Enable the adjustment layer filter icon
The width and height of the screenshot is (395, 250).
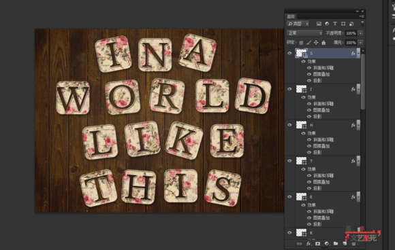point(327,24)
